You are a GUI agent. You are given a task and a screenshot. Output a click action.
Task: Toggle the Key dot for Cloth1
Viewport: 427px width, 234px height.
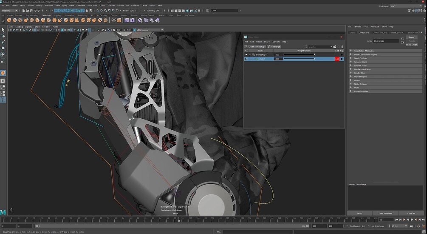click(x=342, y=59)
